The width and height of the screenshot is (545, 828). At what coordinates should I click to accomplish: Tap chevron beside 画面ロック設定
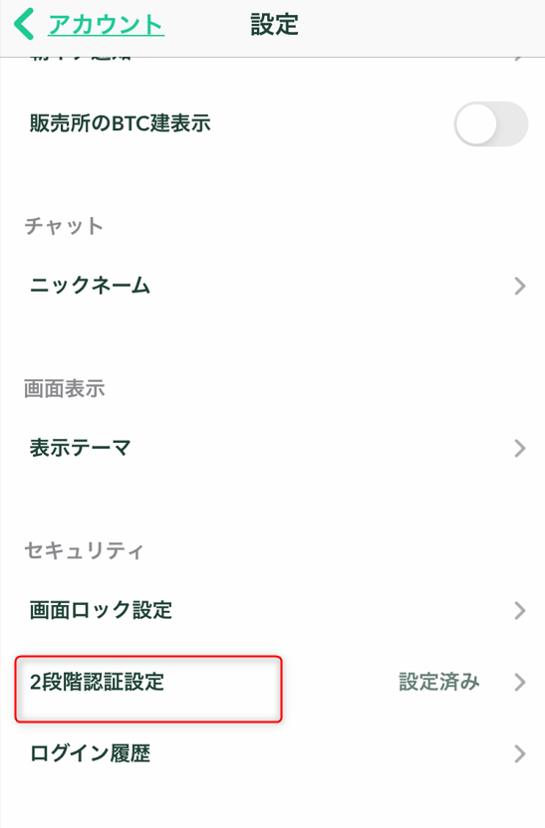pyautogui.click(x=520, y=610)
